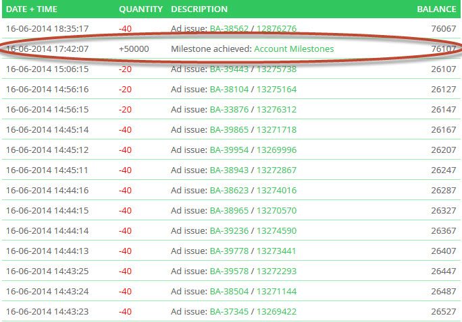This screenshot has width=462, height=322.
Task: Select balance value 26127
Action: coord(444,90)
